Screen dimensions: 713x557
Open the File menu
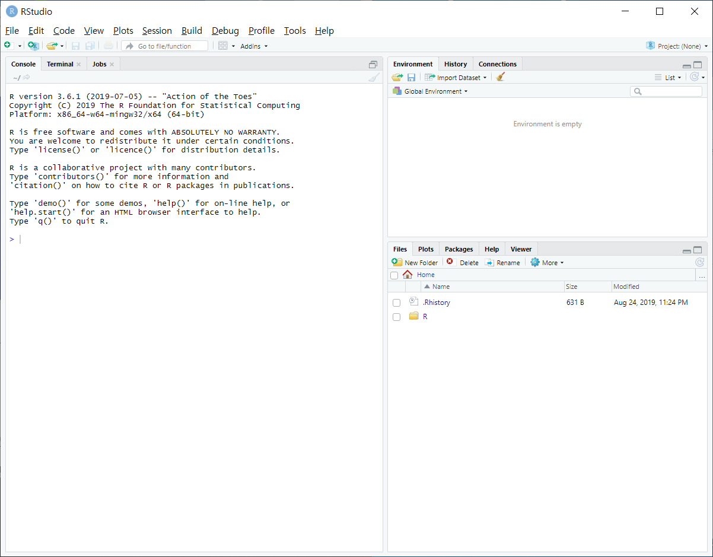tap(12, 31)
